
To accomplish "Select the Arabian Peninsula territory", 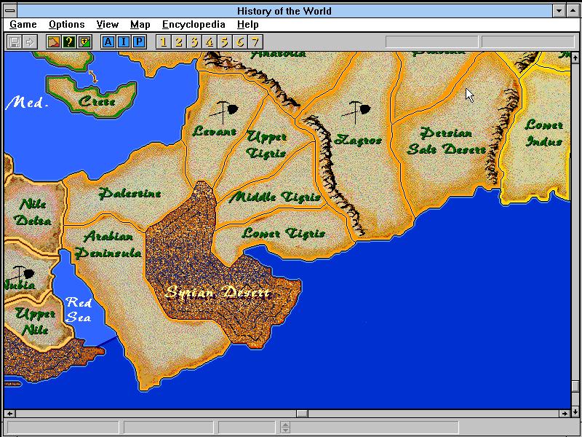I will pos(108,245).
